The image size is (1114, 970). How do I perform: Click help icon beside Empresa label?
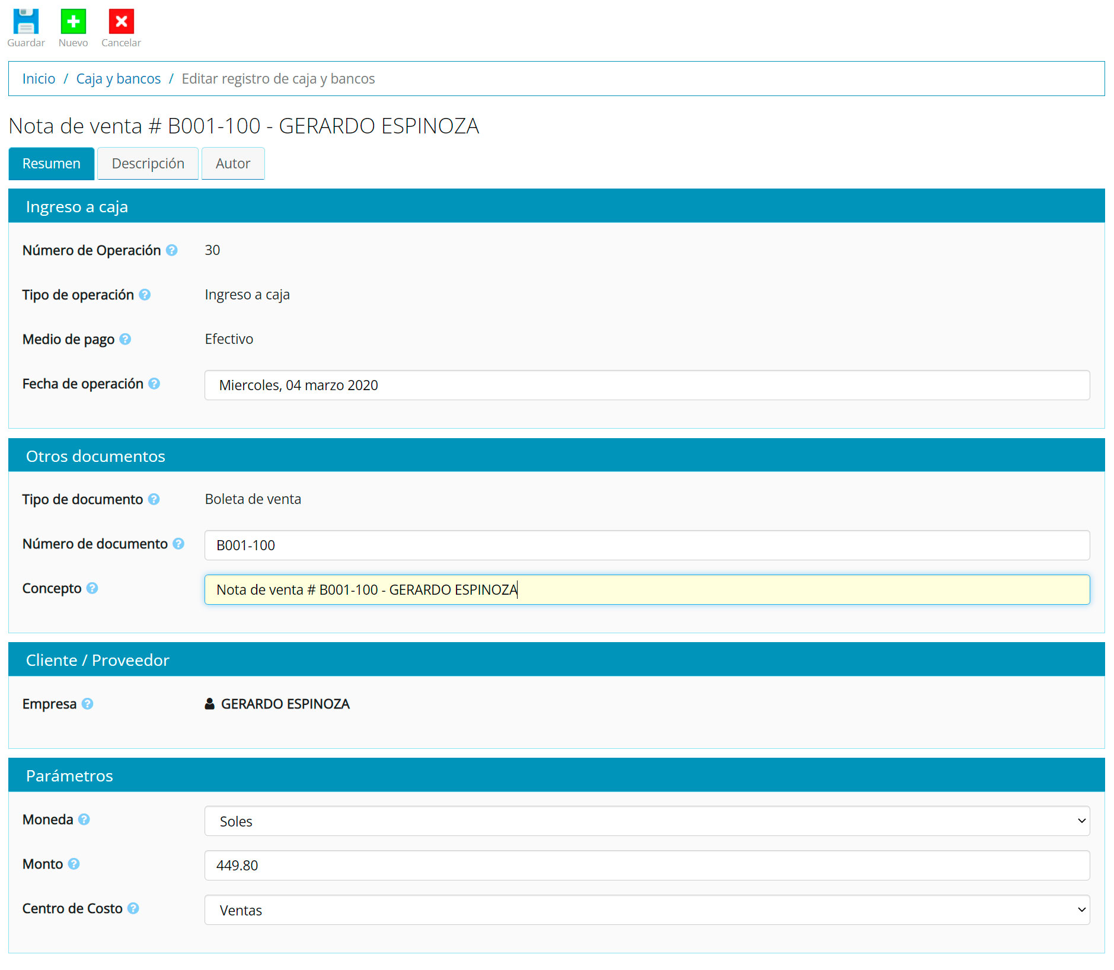(x=87, y=704)
